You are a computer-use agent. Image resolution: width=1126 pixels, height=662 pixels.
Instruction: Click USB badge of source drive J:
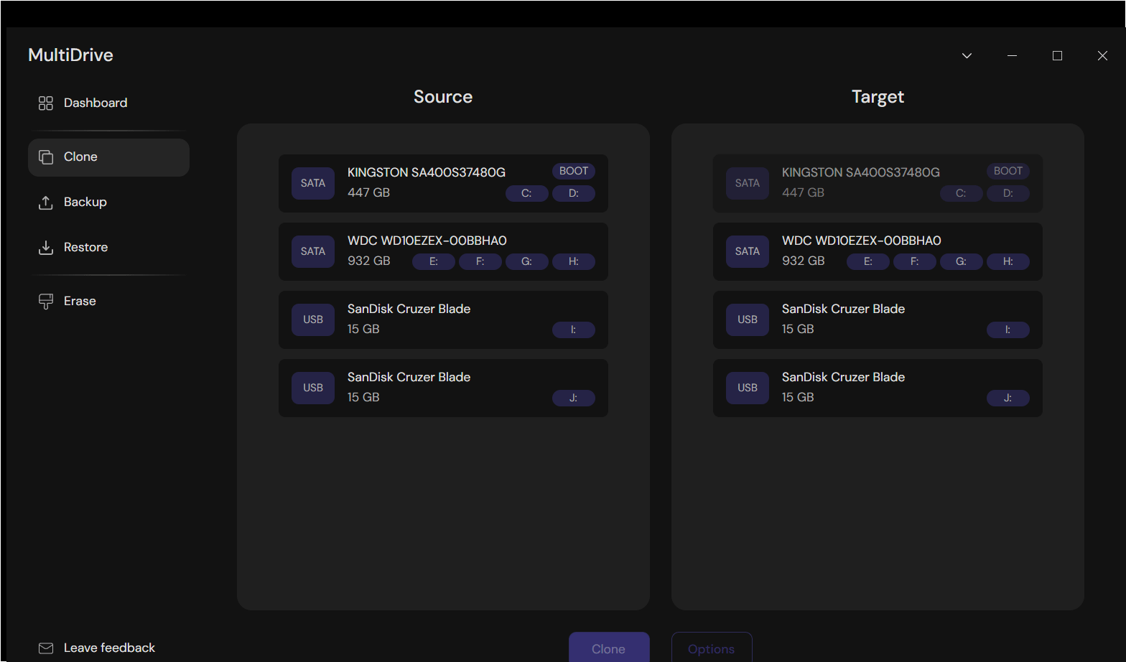[x=313, y=388]
